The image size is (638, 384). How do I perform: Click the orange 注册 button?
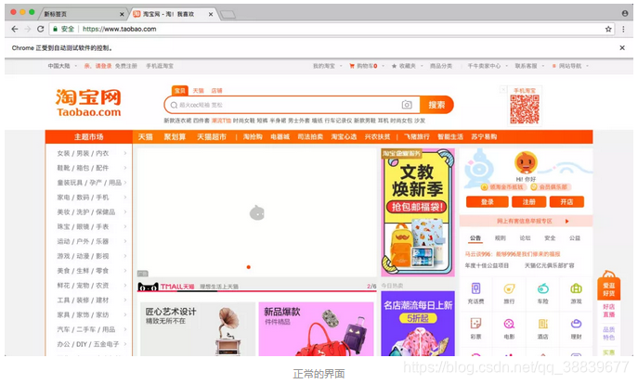pos(528,202)
